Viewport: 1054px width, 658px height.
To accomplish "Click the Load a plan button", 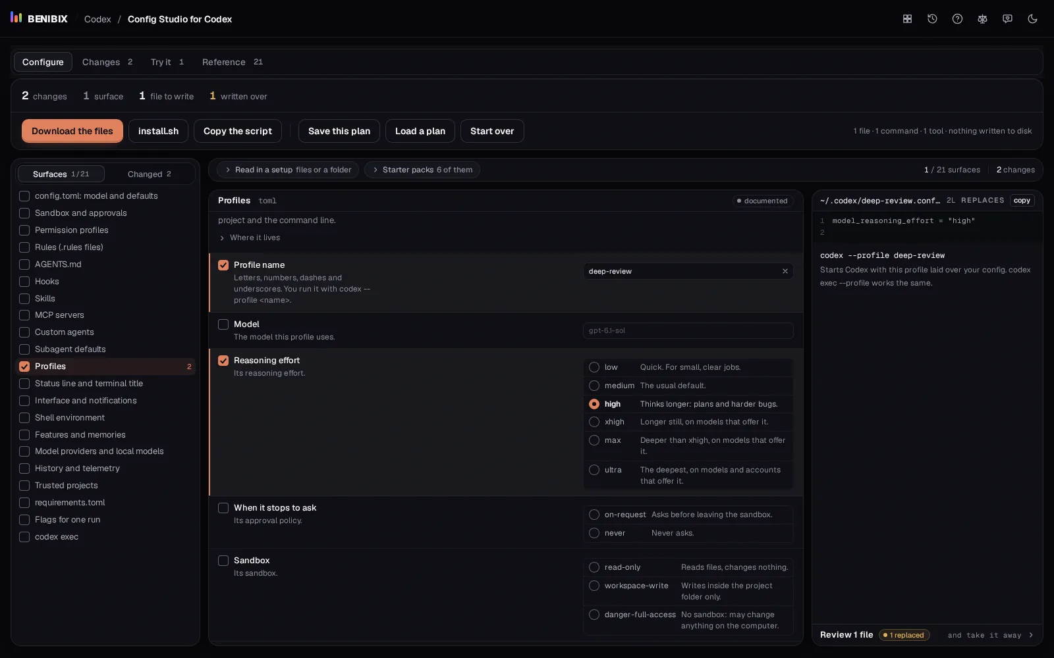I will point(420,131).
